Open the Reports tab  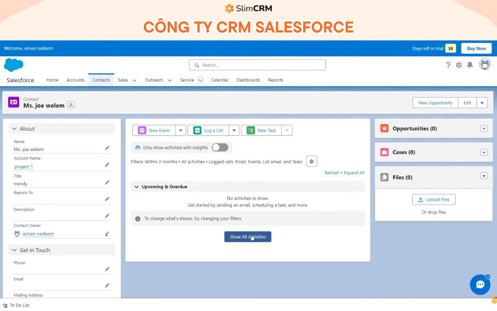tap(275, 80)
